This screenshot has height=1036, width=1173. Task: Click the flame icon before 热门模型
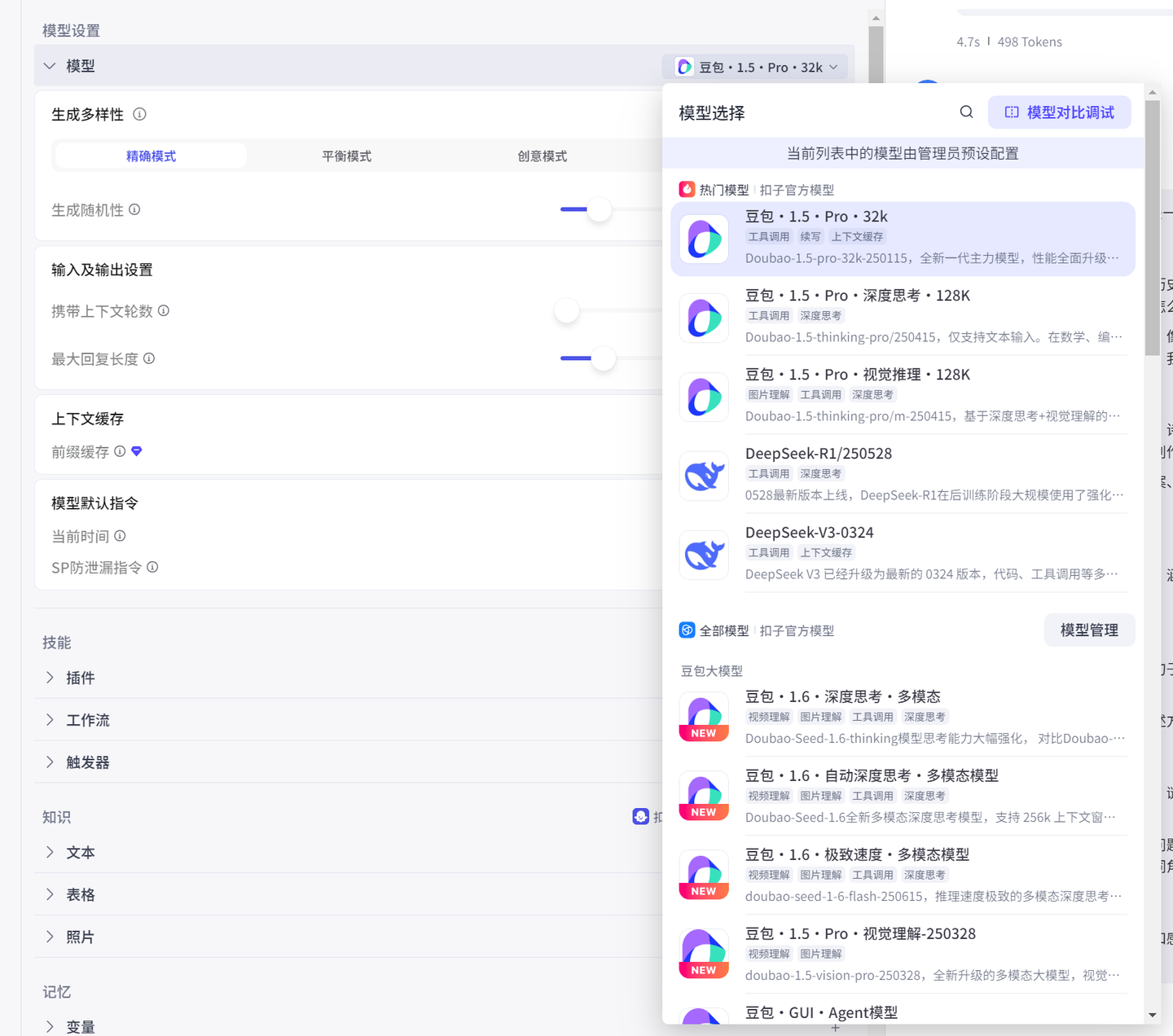(687, 189)
